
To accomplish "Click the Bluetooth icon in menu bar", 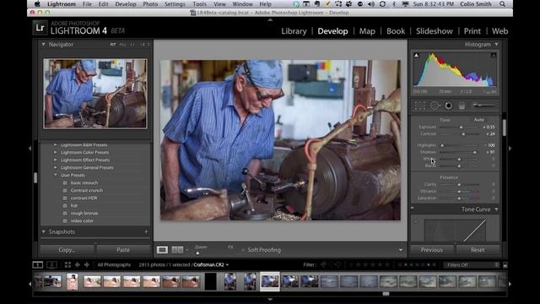I will (394, 4).
